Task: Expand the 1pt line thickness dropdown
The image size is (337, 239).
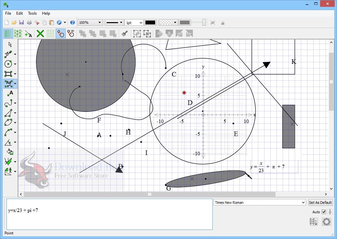Action: (x=134, y=22)
